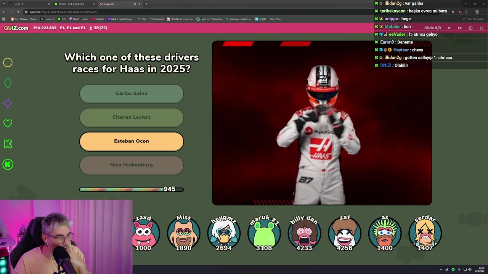Close the Quiz.com browser tab
The height and width of the screenshot is (274, 488).
[140, 4]
